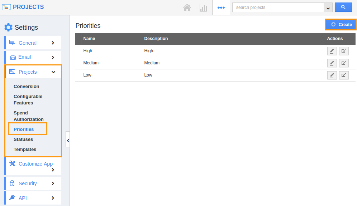Click the Medium description cell

(x=152, y=63)
